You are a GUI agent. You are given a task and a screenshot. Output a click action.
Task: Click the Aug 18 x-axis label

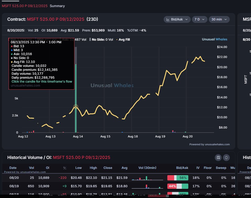click(x=133, y=136)
